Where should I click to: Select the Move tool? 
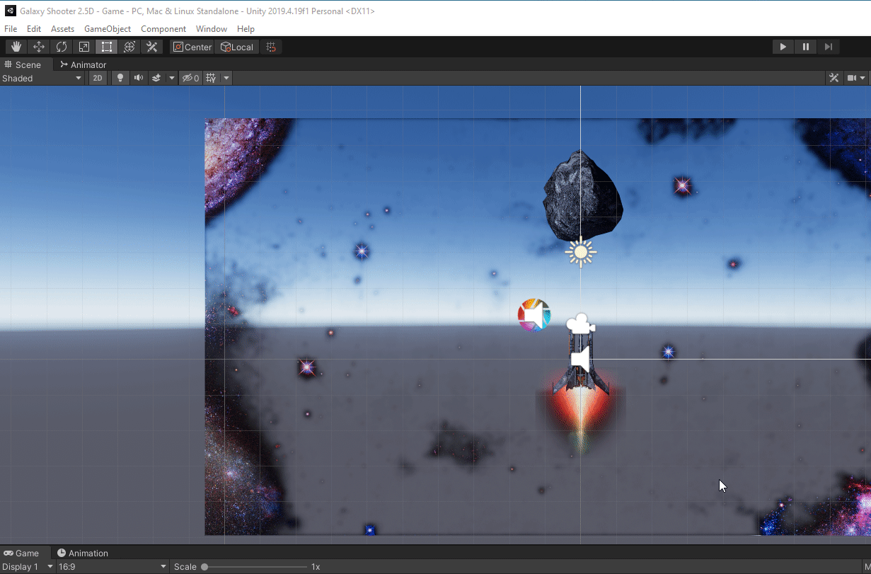[x=39, y=47]
